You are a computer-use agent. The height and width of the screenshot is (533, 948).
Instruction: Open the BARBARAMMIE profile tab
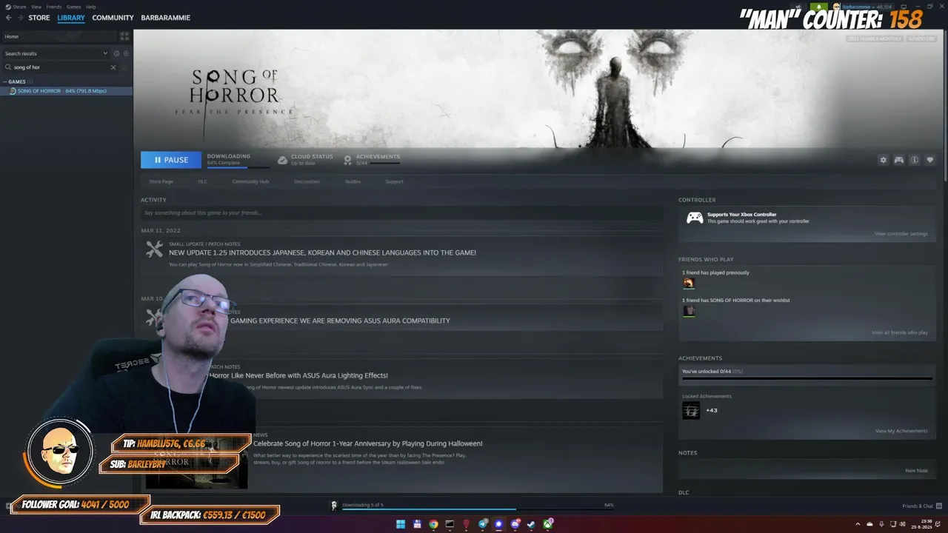[x=166, y=18]
